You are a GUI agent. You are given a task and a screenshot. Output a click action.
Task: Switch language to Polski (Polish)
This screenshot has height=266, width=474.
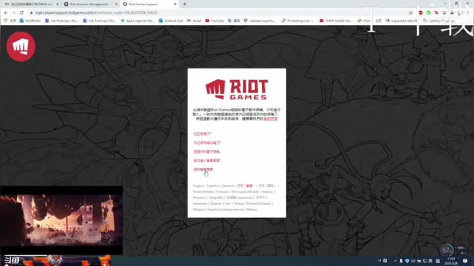203,192
